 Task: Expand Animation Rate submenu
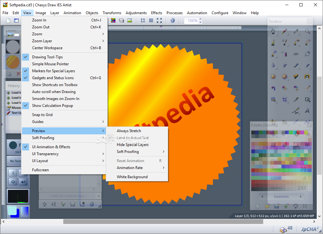(x=137, y=167)
